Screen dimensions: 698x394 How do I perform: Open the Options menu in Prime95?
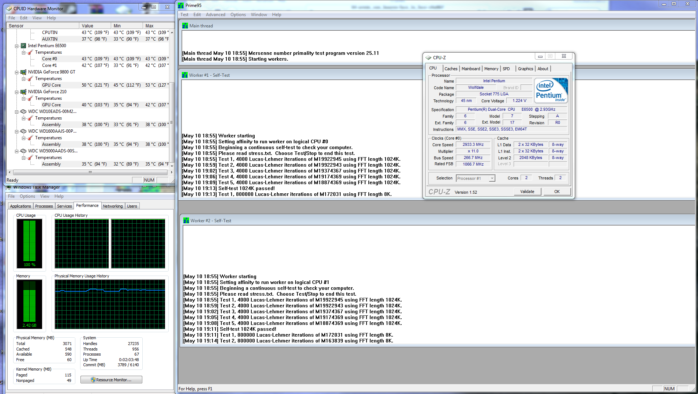point(238,15)
